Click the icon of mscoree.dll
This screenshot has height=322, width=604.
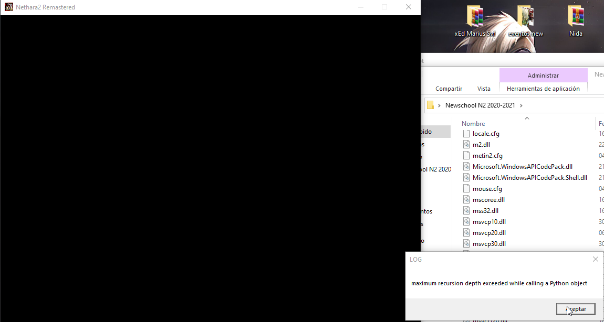tap(466, 200)
